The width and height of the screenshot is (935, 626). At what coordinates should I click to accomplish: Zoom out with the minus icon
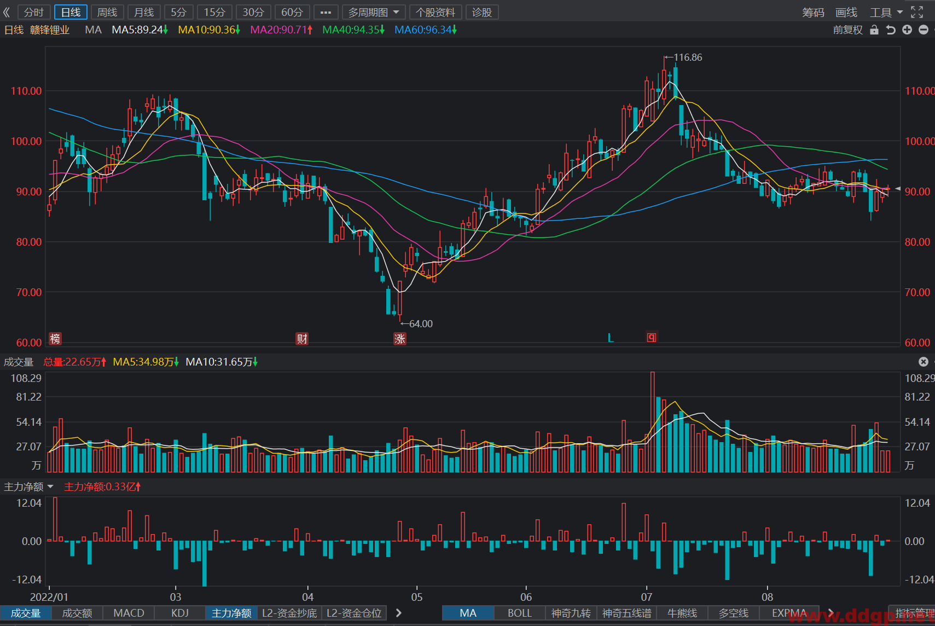pyautogui.click(x=924, y=30)
